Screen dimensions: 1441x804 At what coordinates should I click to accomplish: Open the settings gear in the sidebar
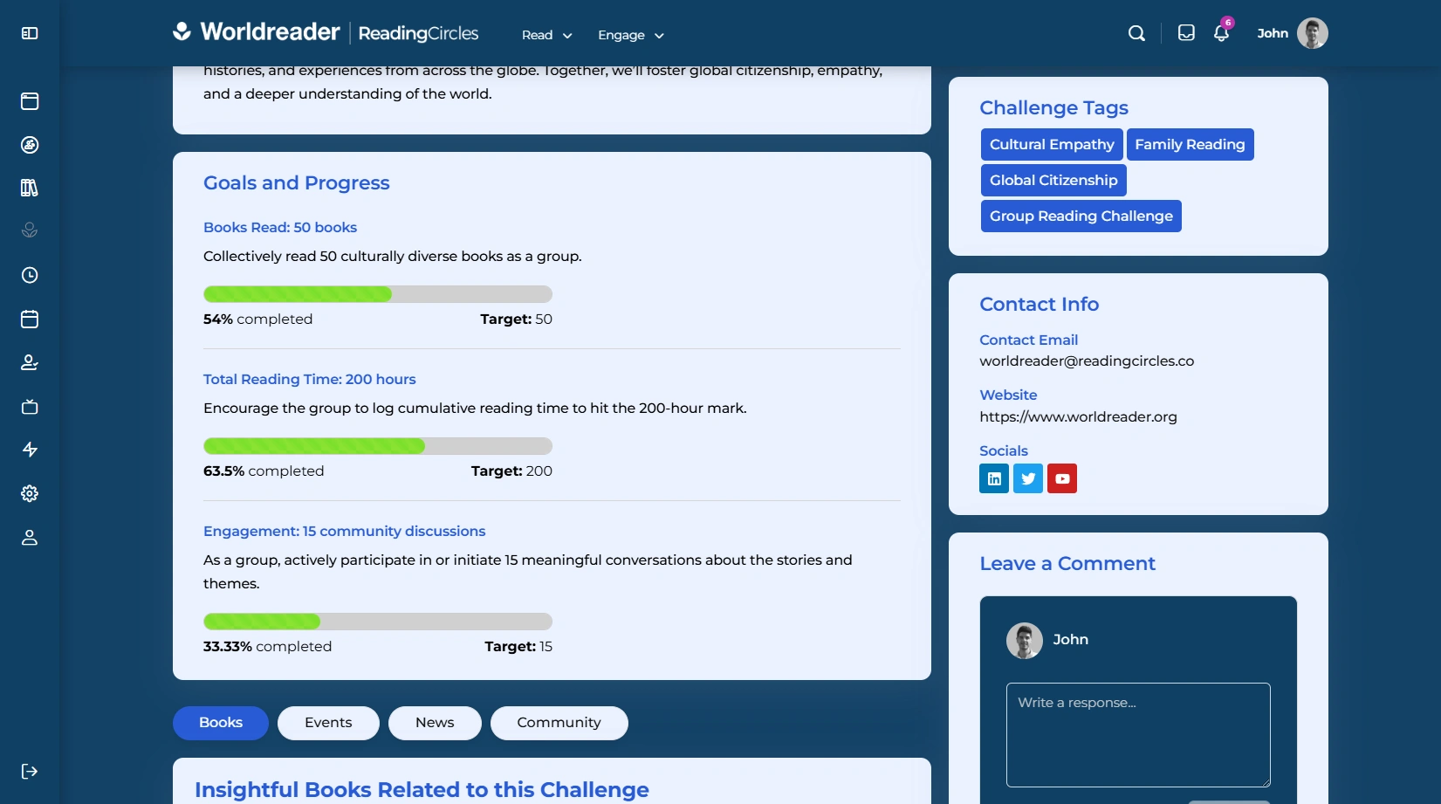[x=30, y=493]
